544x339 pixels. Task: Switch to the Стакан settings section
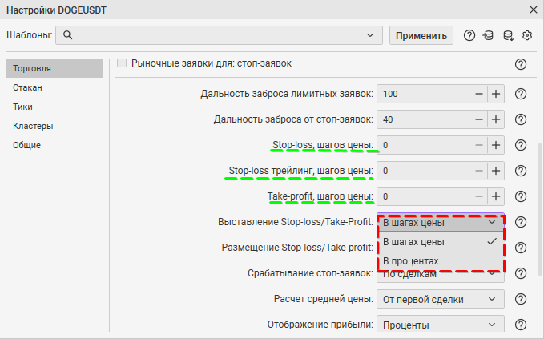click(x=27, y=87)
